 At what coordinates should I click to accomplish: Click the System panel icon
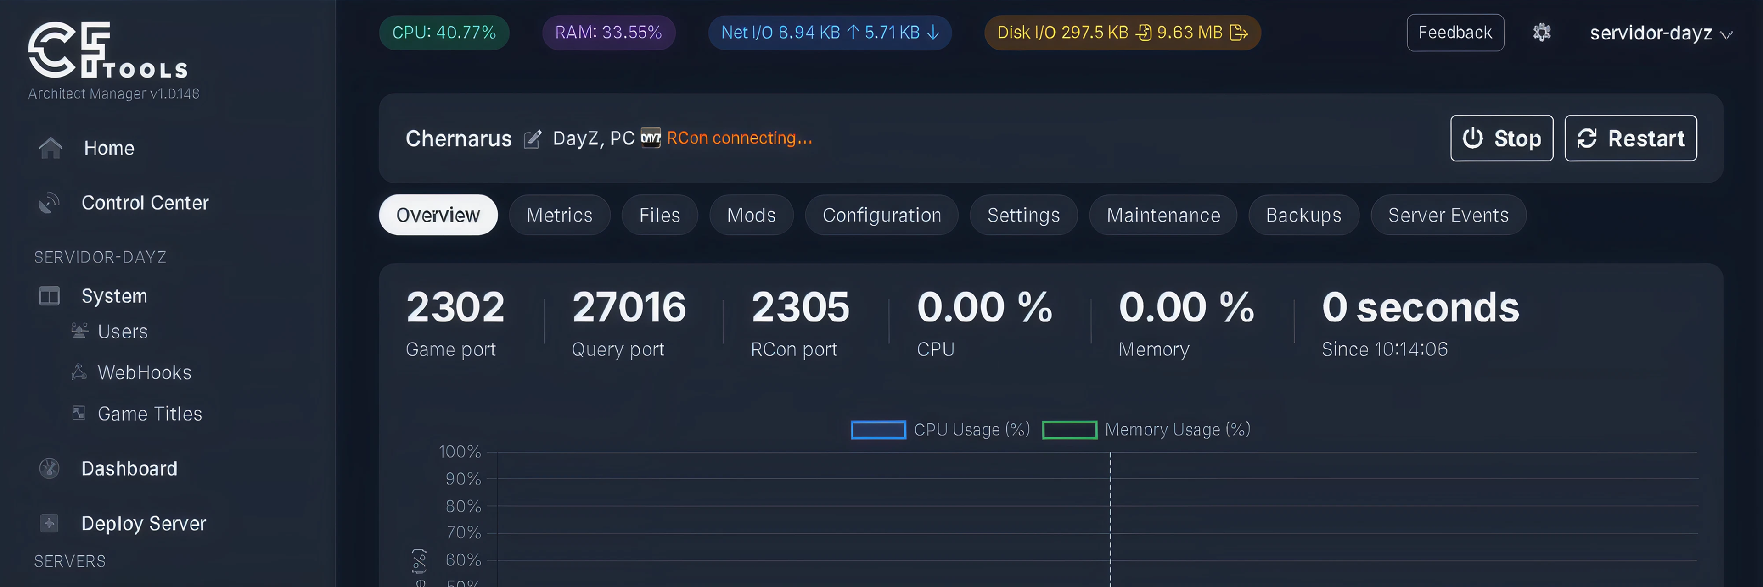point(49,296)
